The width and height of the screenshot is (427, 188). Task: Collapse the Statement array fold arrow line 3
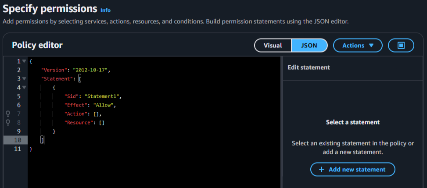click(x=24, y=78)
